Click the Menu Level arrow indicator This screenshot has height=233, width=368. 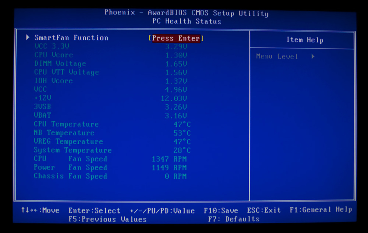click(x=313, y=57)
